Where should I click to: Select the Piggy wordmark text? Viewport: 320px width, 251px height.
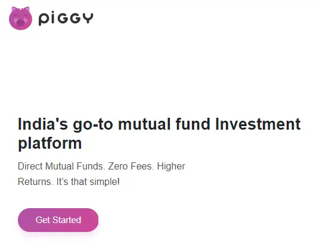tap(66, 19)
